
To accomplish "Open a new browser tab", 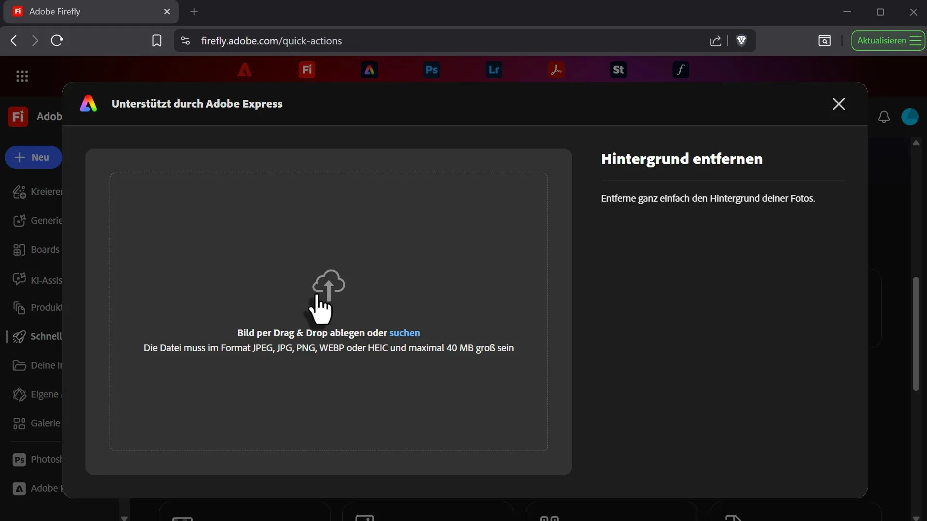I will (194, 12).
